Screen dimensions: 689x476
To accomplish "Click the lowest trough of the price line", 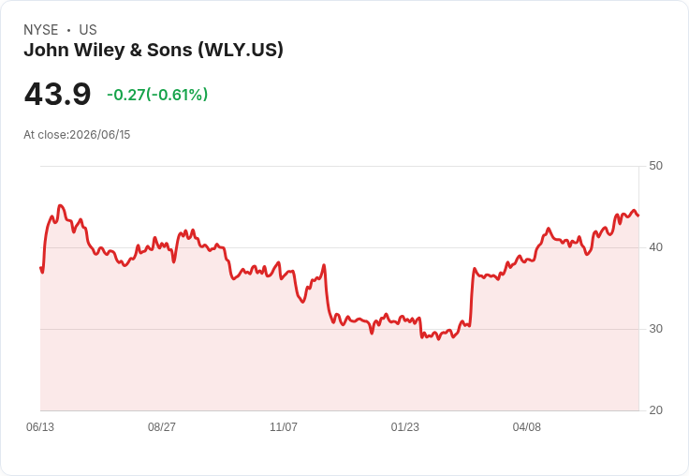I will pyautogui.click(x=438, y=339).
